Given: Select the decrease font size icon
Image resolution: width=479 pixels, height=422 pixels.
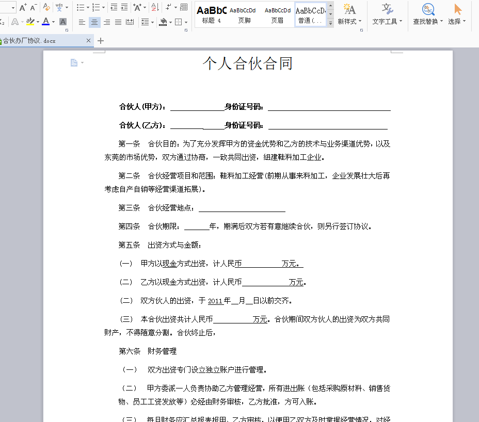Looking at the screenshot, I should pos(33,7).
